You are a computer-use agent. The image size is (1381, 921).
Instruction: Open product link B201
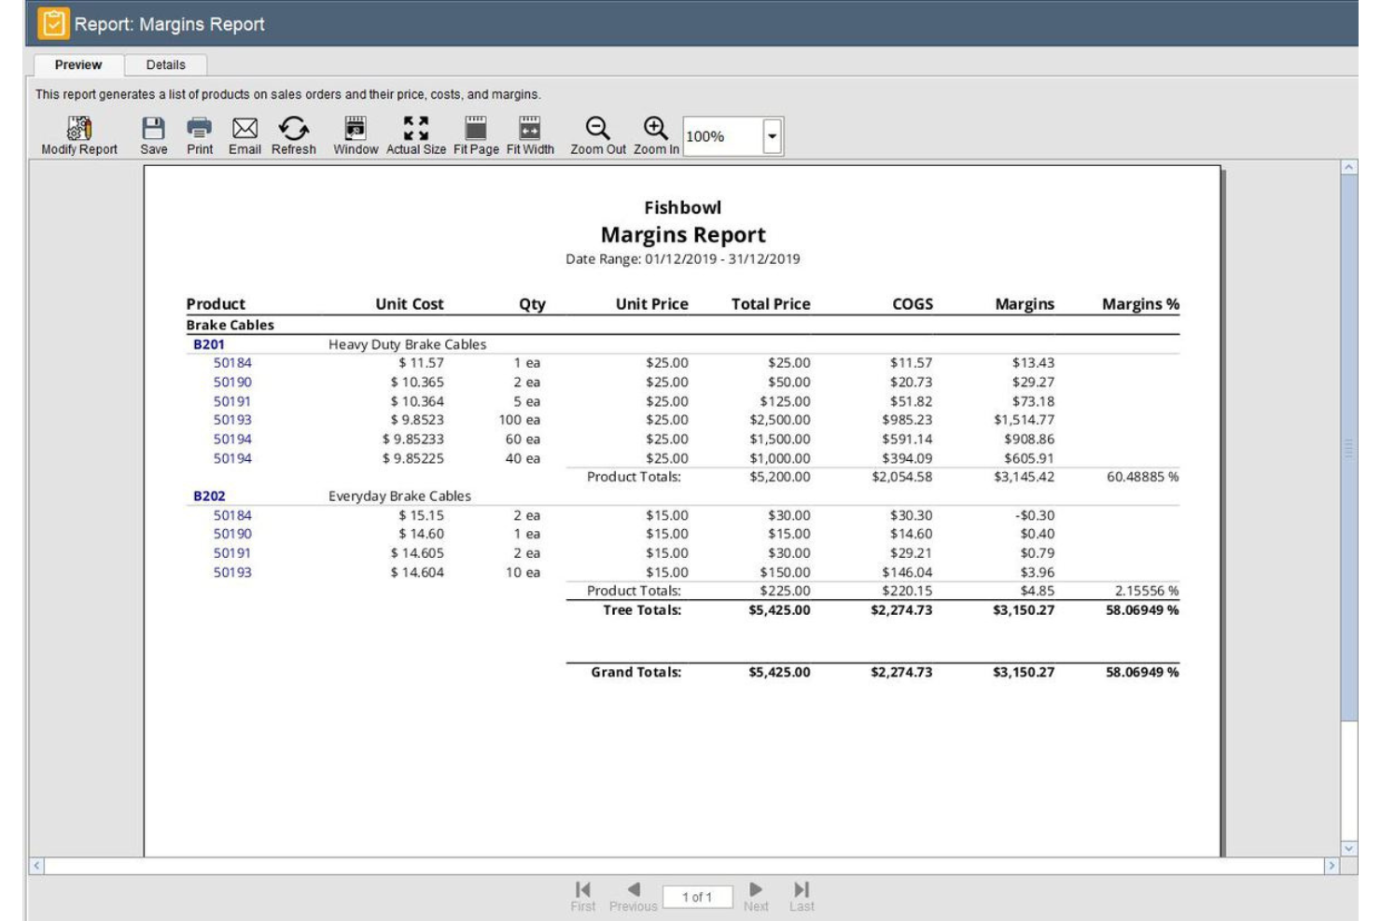pos(209,344)
